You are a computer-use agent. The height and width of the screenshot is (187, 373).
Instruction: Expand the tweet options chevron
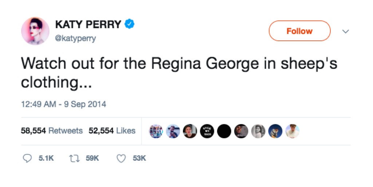pos(346,32)
